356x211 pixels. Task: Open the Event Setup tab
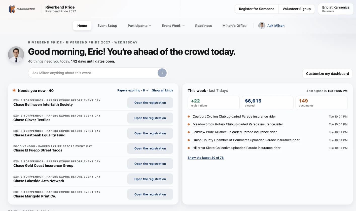[x=107, y=26]
